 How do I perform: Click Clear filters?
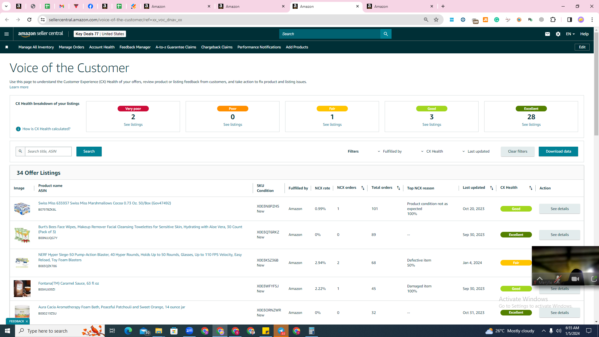518,151
